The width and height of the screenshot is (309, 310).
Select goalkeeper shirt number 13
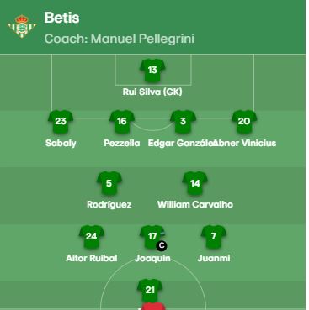[152, 71]
